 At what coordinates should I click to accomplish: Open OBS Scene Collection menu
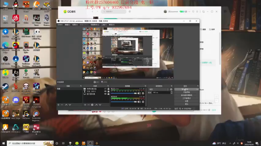(95, 25)
